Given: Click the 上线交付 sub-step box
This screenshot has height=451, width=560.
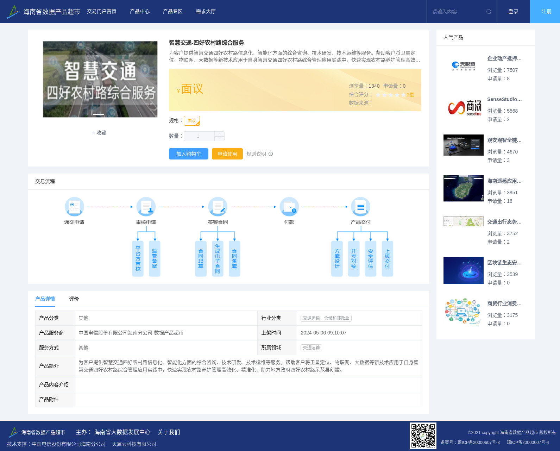Looking at the screenshot, I should [x=388, y=258].
